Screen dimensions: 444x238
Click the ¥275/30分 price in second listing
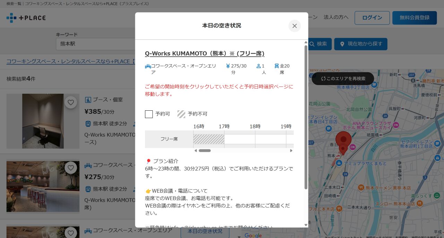coord(100,177)
